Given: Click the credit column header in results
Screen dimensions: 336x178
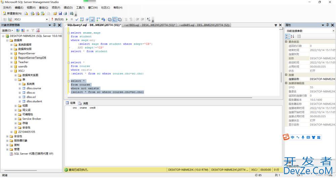Looking at the screenshot, I should click(93, 108).
